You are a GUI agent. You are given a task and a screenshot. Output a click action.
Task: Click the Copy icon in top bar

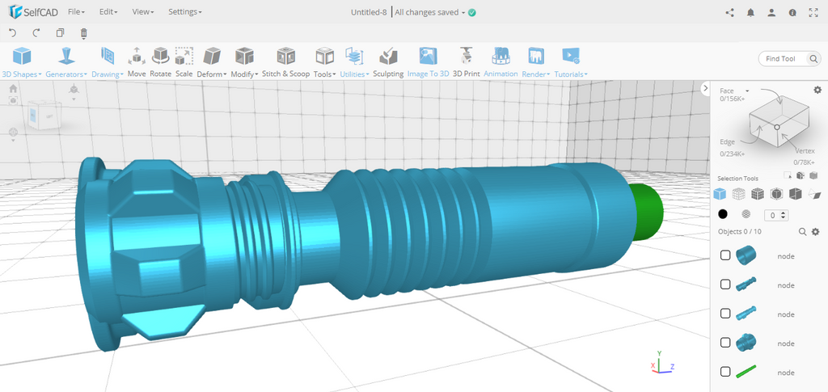tap(60, 32)
